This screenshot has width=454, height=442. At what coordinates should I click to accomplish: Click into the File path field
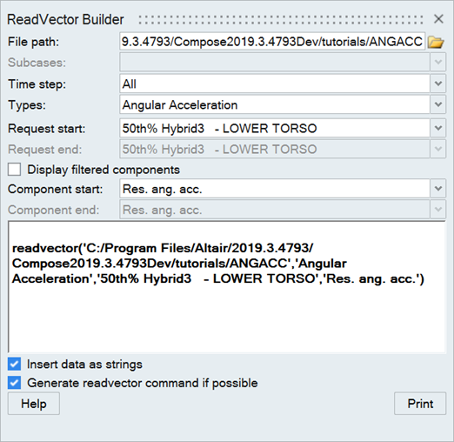[272, 42]
